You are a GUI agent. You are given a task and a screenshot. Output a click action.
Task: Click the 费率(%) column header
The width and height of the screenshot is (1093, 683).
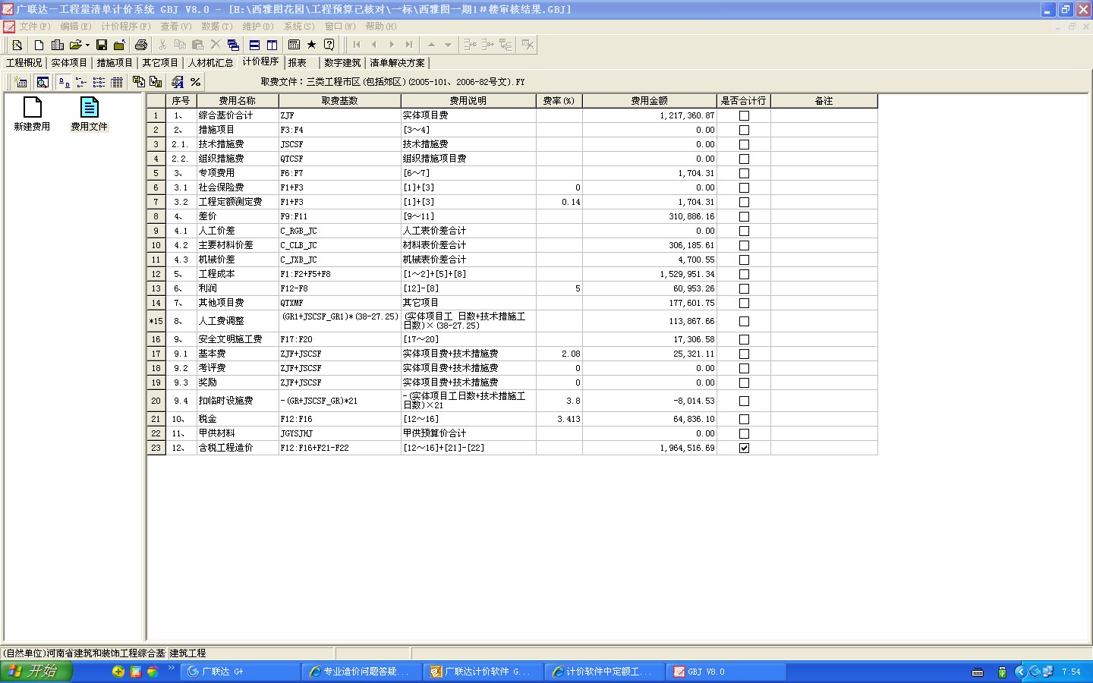(559, 101)
